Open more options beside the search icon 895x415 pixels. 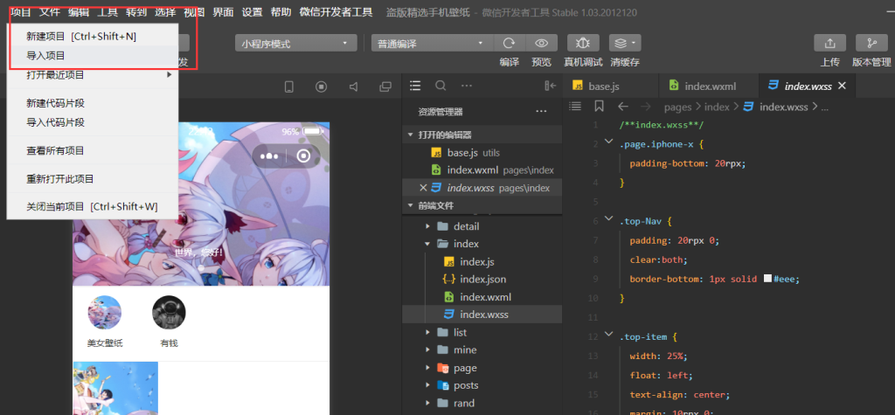coord(467,86)
